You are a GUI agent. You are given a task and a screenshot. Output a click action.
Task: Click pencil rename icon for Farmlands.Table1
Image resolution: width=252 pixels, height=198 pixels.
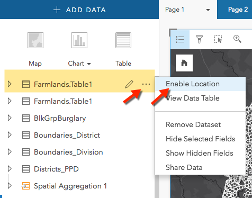(129, 84)
